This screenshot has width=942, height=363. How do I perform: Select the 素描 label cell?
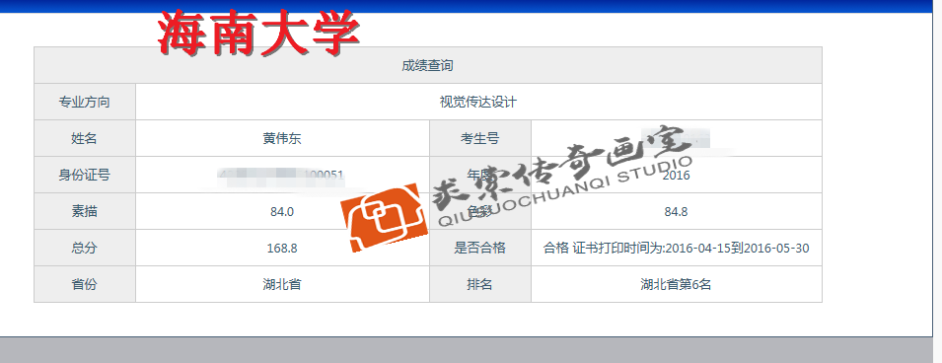[x=85, y=211]
